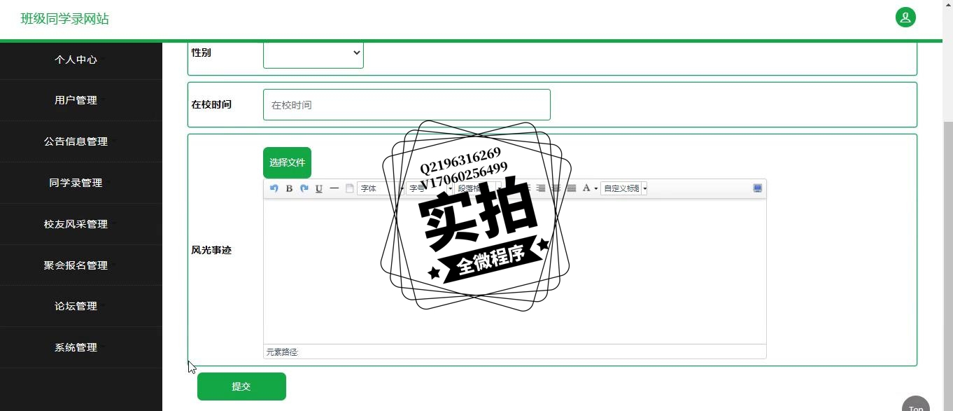Viewport: 953px width, 411px height.
Task: Click the 提交 submit button
Action: click(241, 386)
